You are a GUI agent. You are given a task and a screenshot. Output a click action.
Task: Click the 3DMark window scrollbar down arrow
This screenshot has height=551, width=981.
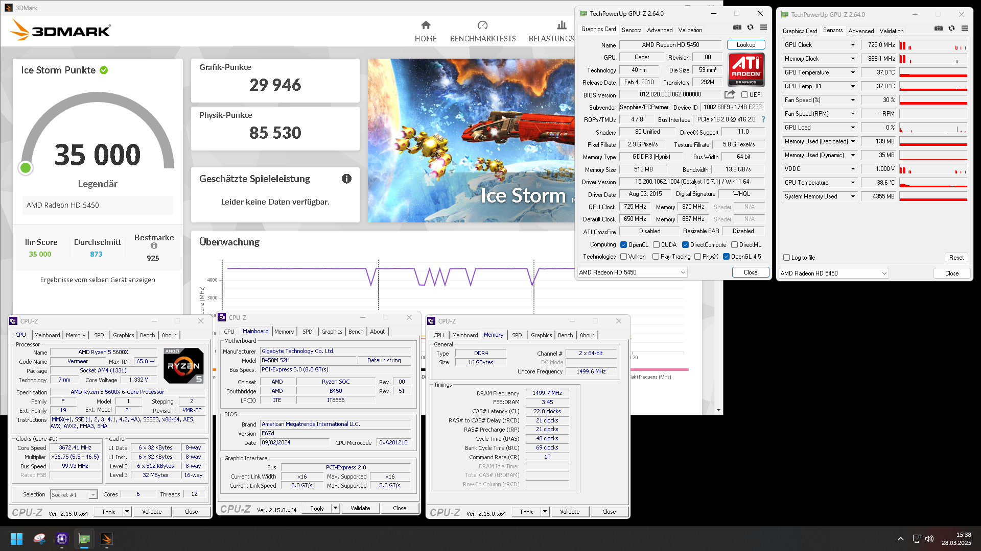pos(718,410)
